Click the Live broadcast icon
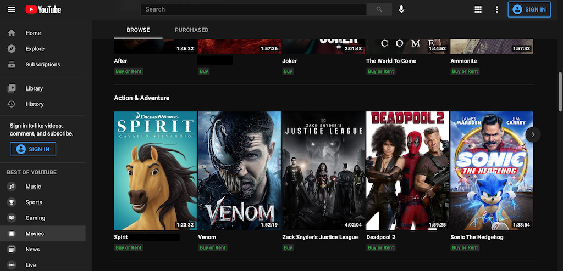The image size is (563, 271). click(x=12, y=265)
